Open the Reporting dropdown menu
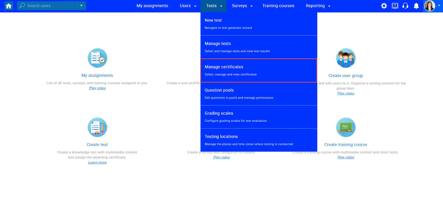This screenshot has width=443, height=206. click(318, 6)
